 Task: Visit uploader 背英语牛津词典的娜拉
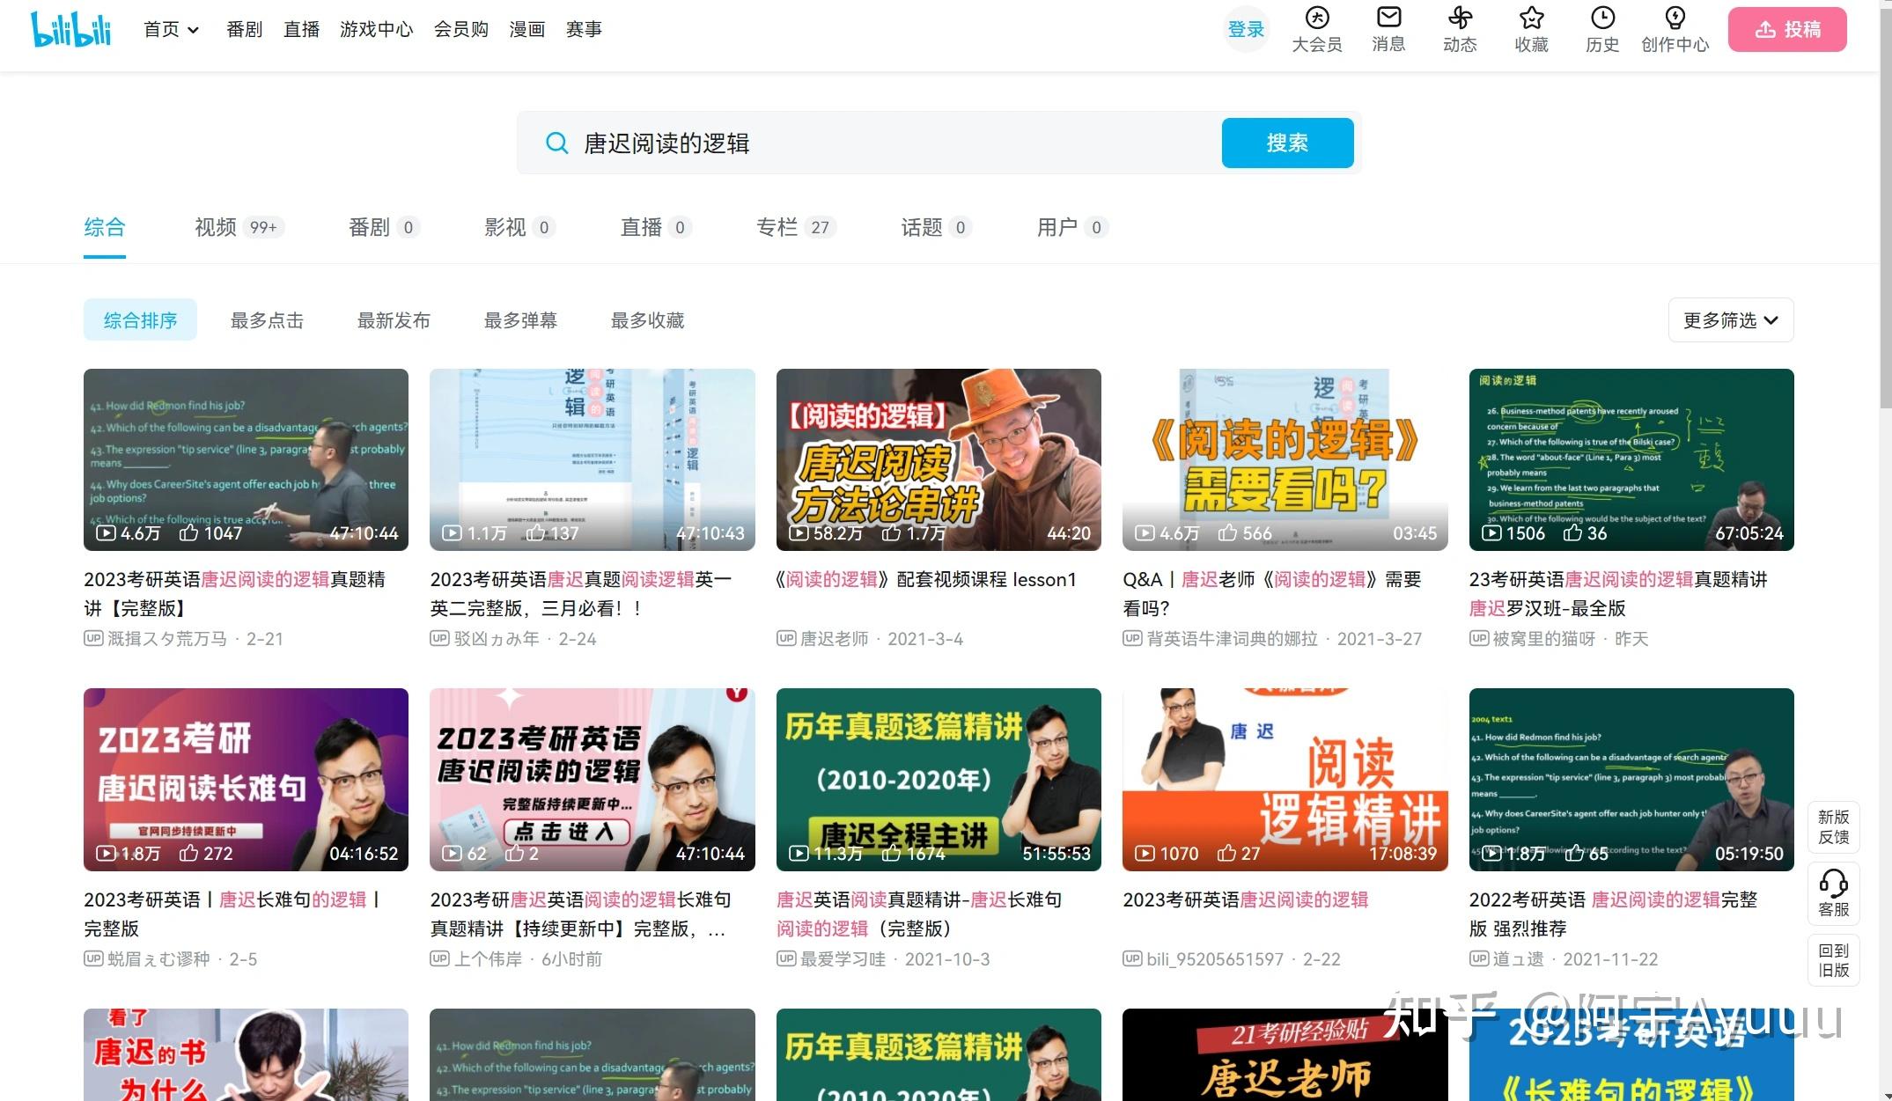[x=1232, y=638]
